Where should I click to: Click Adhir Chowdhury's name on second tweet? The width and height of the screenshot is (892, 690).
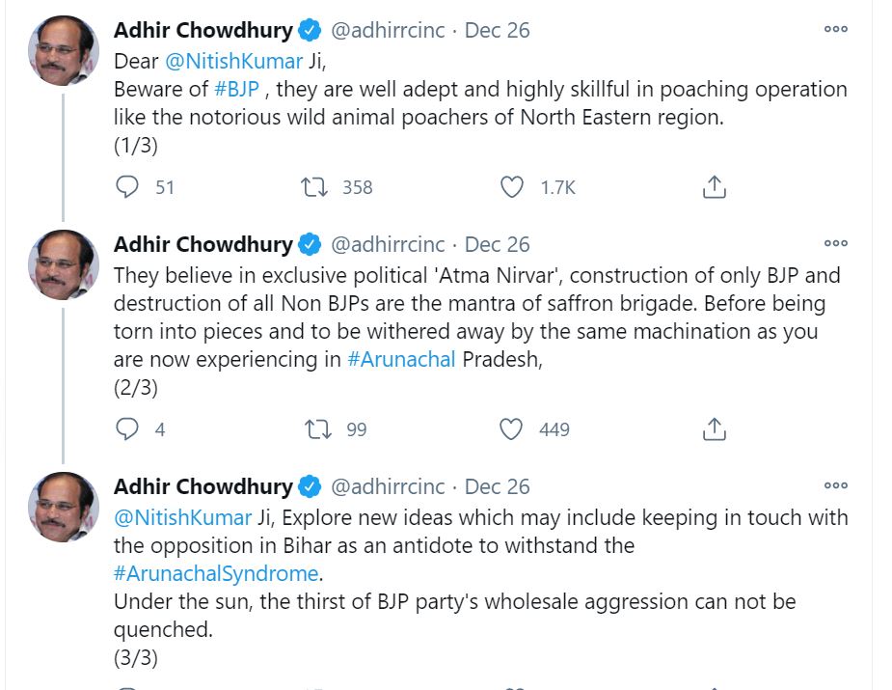(x=203, y=244)
